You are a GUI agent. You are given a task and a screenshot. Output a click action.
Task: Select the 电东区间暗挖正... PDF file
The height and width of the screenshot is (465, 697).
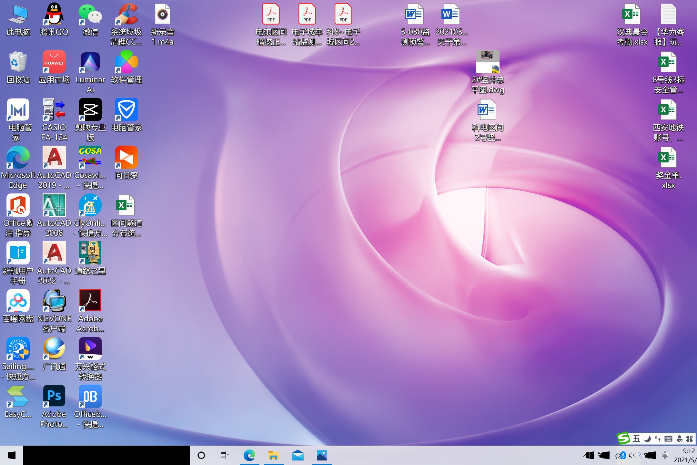[271, 25]
